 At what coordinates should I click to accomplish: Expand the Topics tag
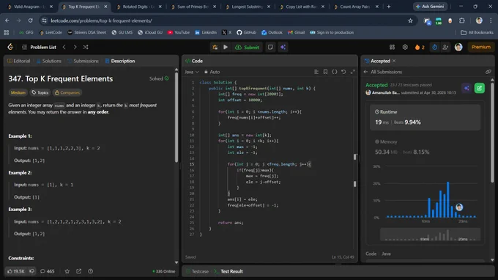tap(40, 92)
